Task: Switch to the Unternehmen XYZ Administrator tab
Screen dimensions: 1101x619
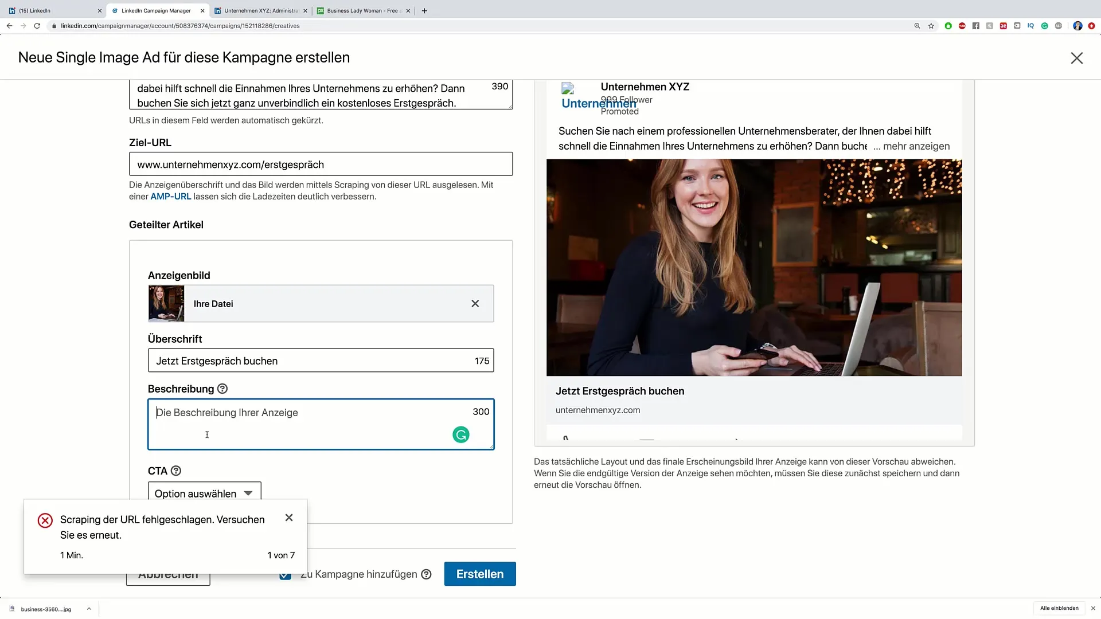Action: tap(261, 10)
